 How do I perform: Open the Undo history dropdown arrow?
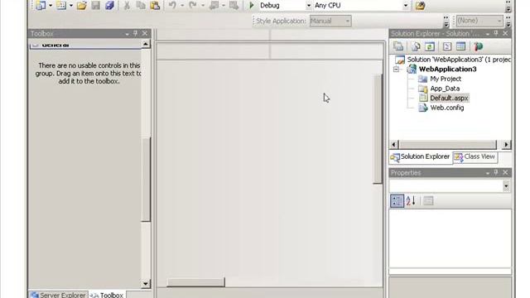point(182,6)
